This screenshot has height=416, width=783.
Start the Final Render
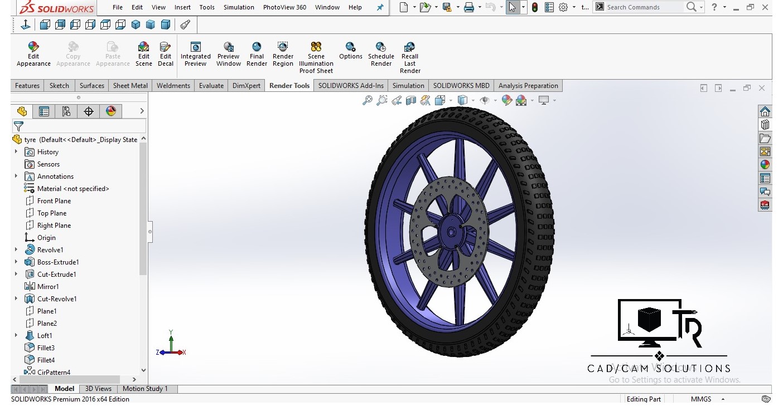pyautogui.click(x=257, y=54)
